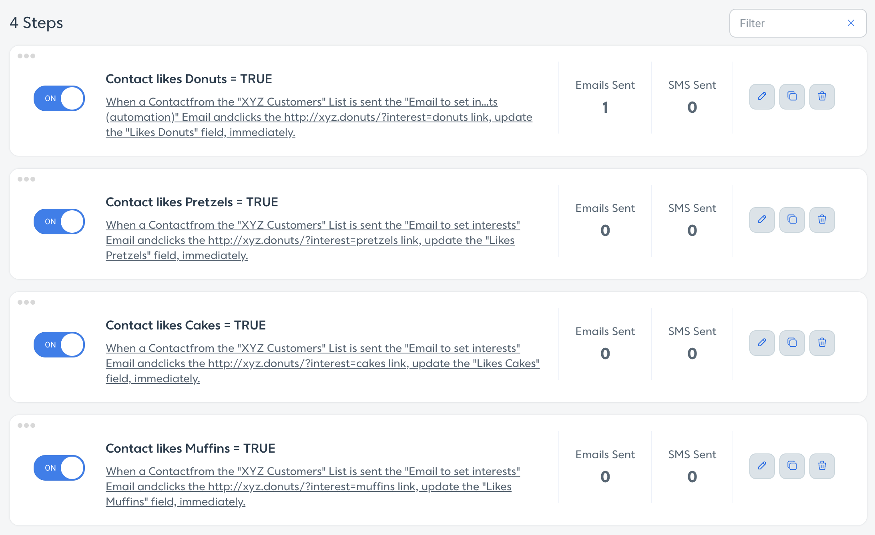Edit the Contact likes Pretzels step
The height and width of the screenshot is (535, 875).
coord(762,220)
